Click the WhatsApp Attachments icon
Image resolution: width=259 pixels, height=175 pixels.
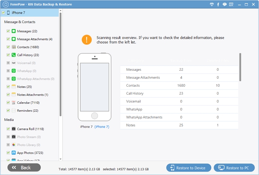pos(14,79)
